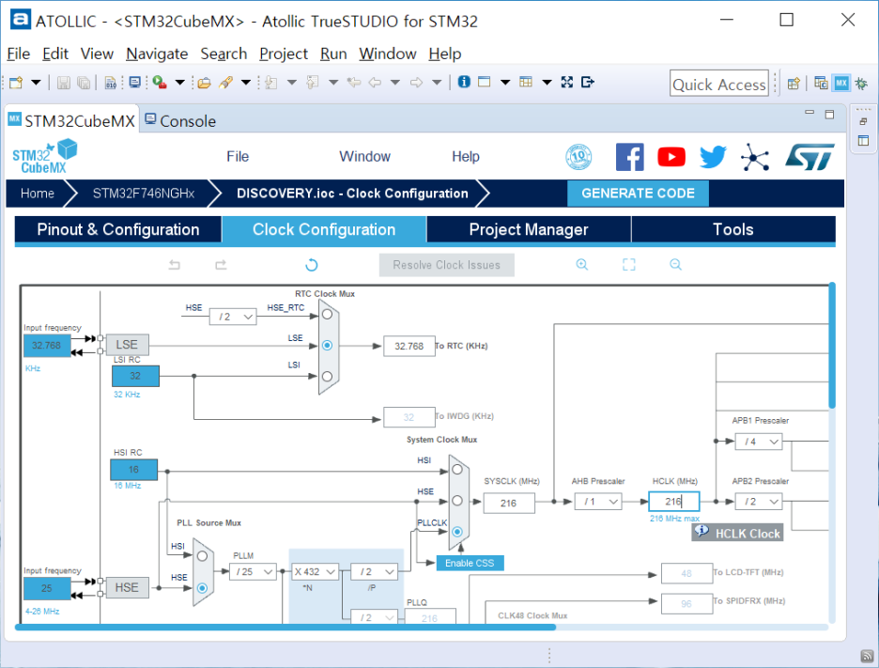Click the Search flashlight toolbar icon
The height and width of the screenshot is (668, 879).
(x=226, y=83)
